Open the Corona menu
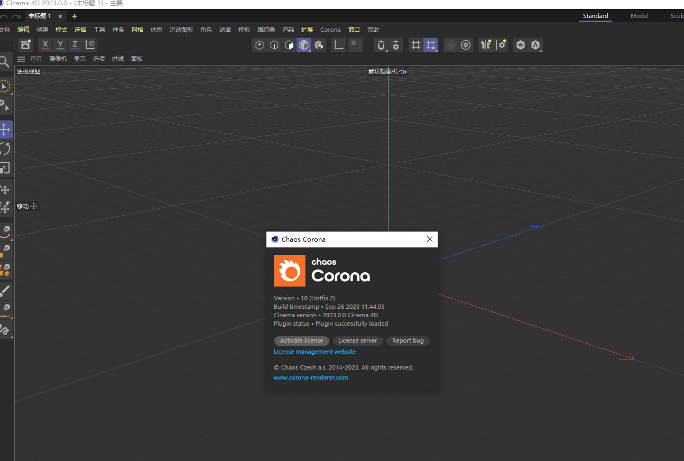Image resolution: width=684 pixels, height=461 pixels. pyautogui.click(x=330, y=30)
